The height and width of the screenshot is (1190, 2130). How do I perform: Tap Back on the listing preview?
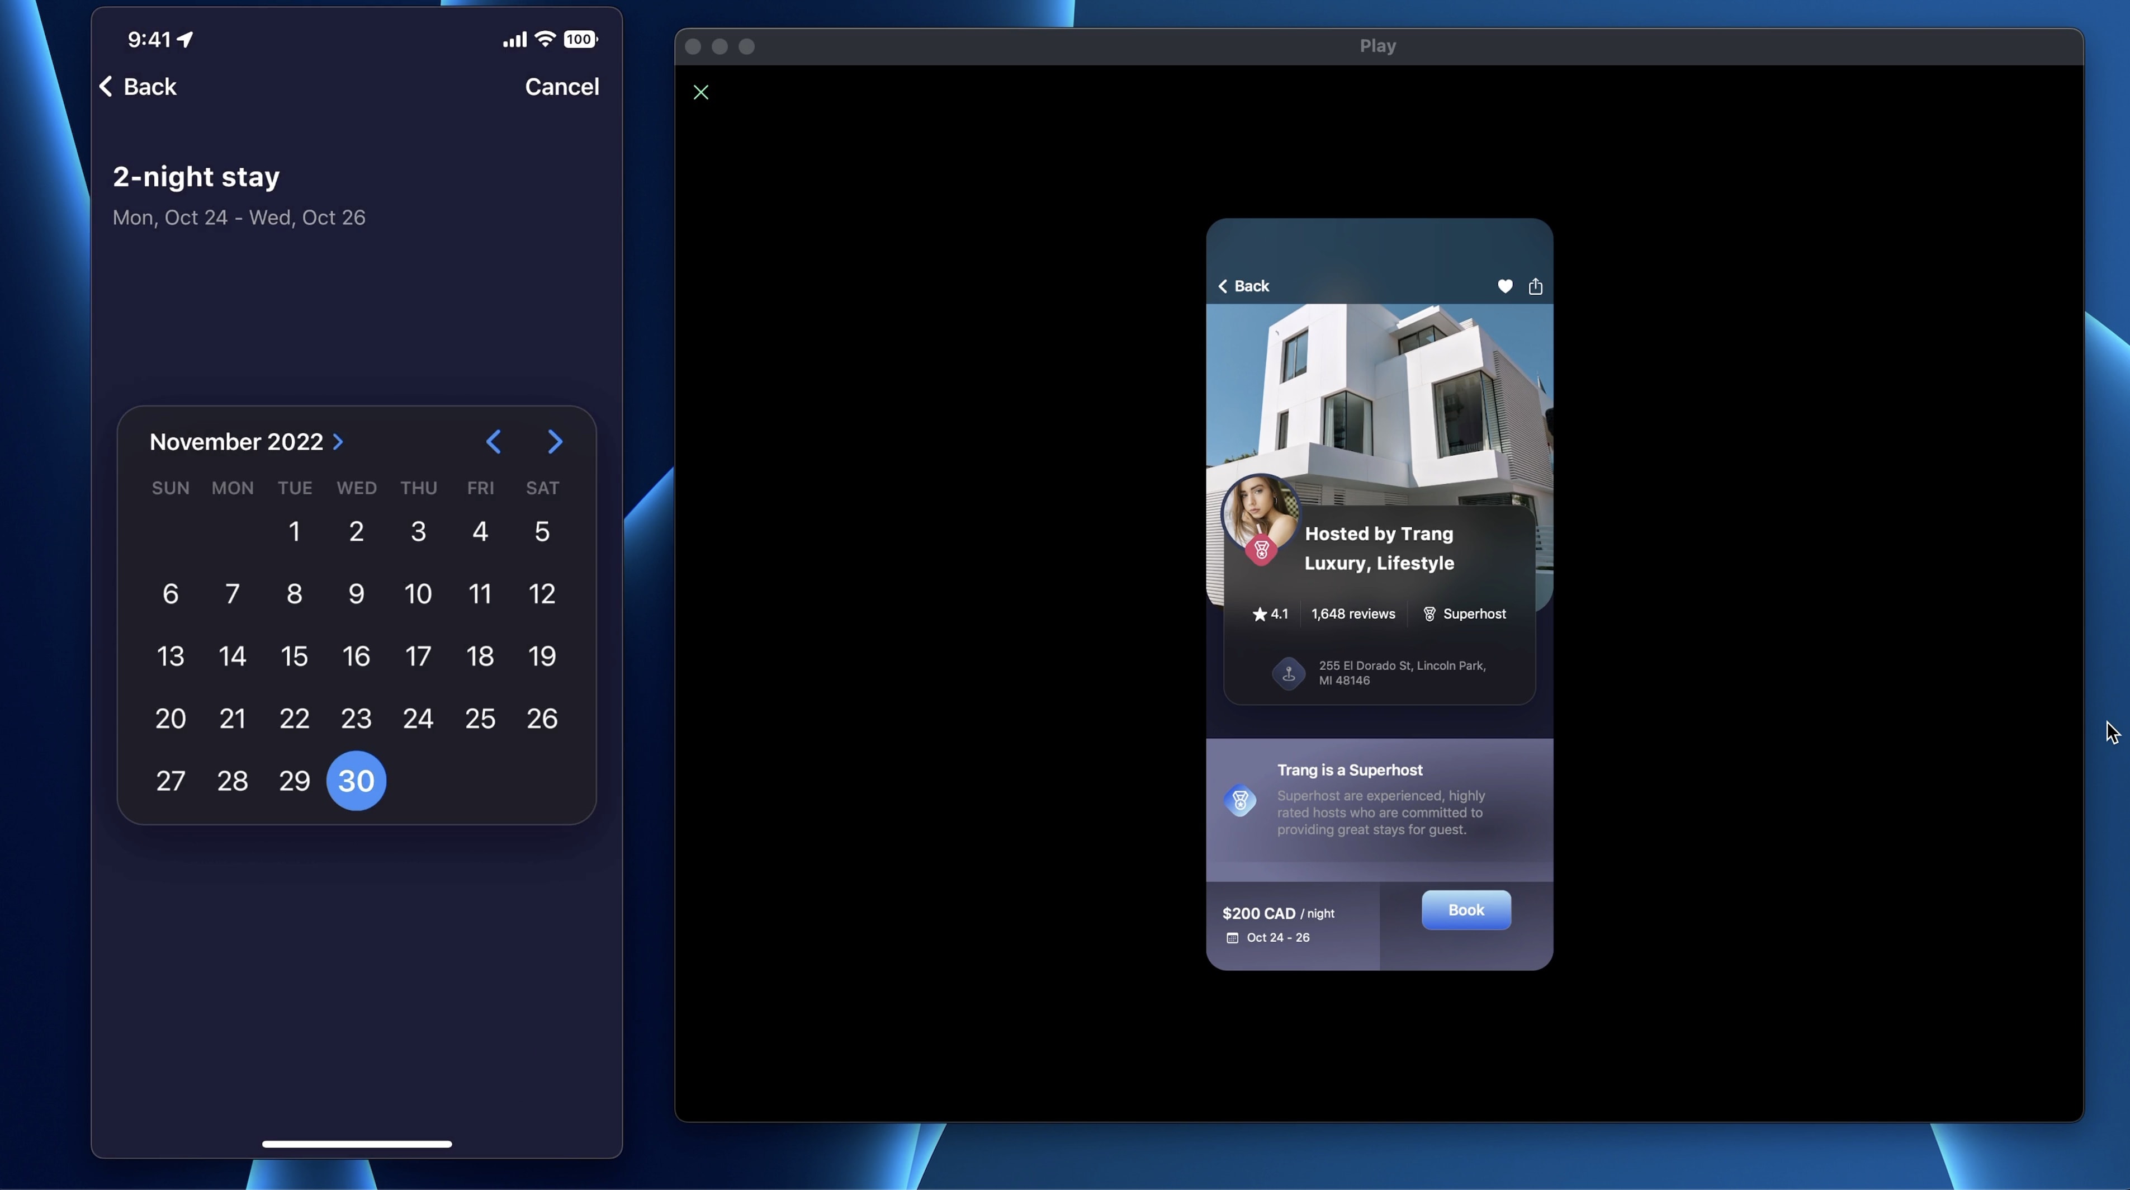point(1243,286)
